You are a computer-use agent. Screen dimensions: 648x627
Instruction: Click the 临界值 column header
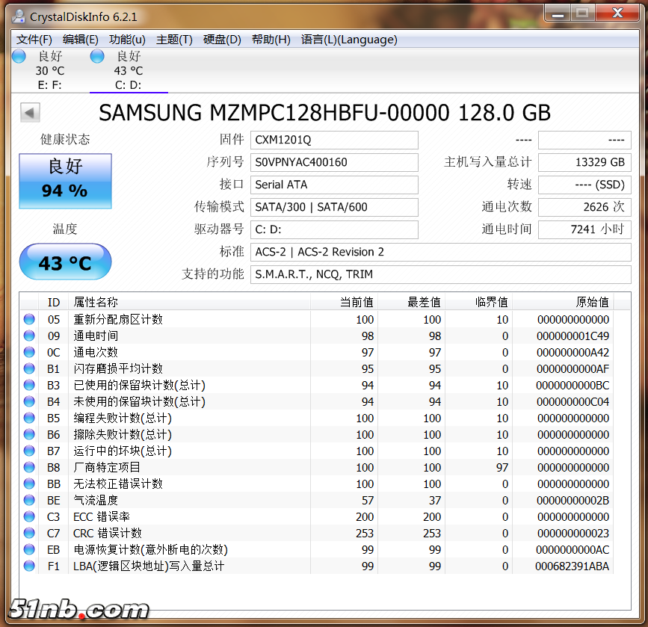pyautogui.click(x=478, y=302)
